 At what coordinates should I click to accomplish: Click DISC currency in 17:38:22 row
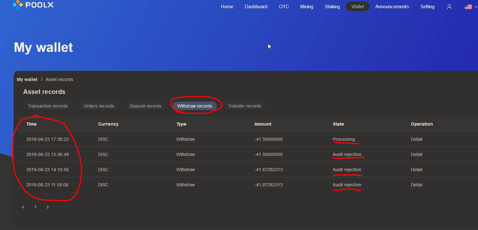point(103,139)
